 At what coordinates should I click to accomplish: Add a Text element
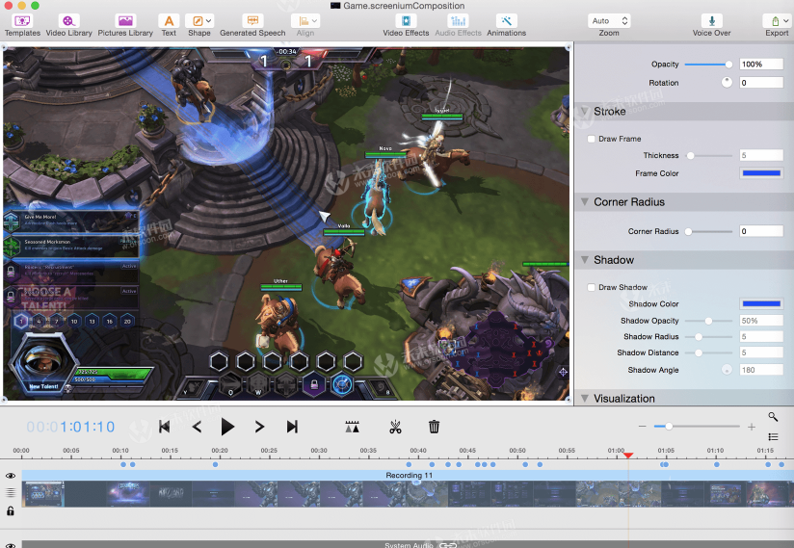(169, 21)
